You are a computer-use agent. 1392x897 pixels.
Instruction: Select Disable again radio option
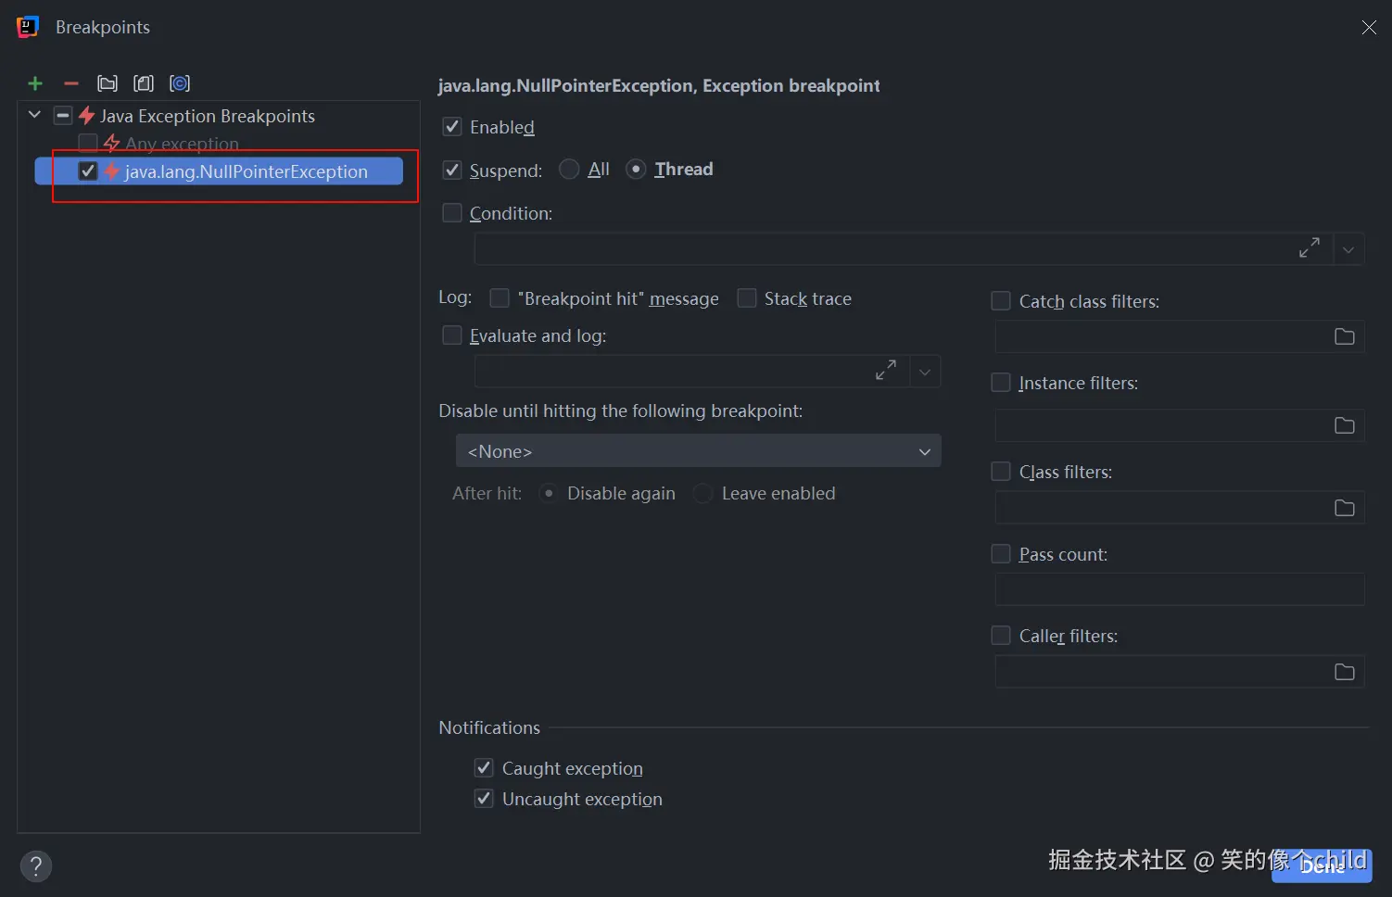[549, 493]
